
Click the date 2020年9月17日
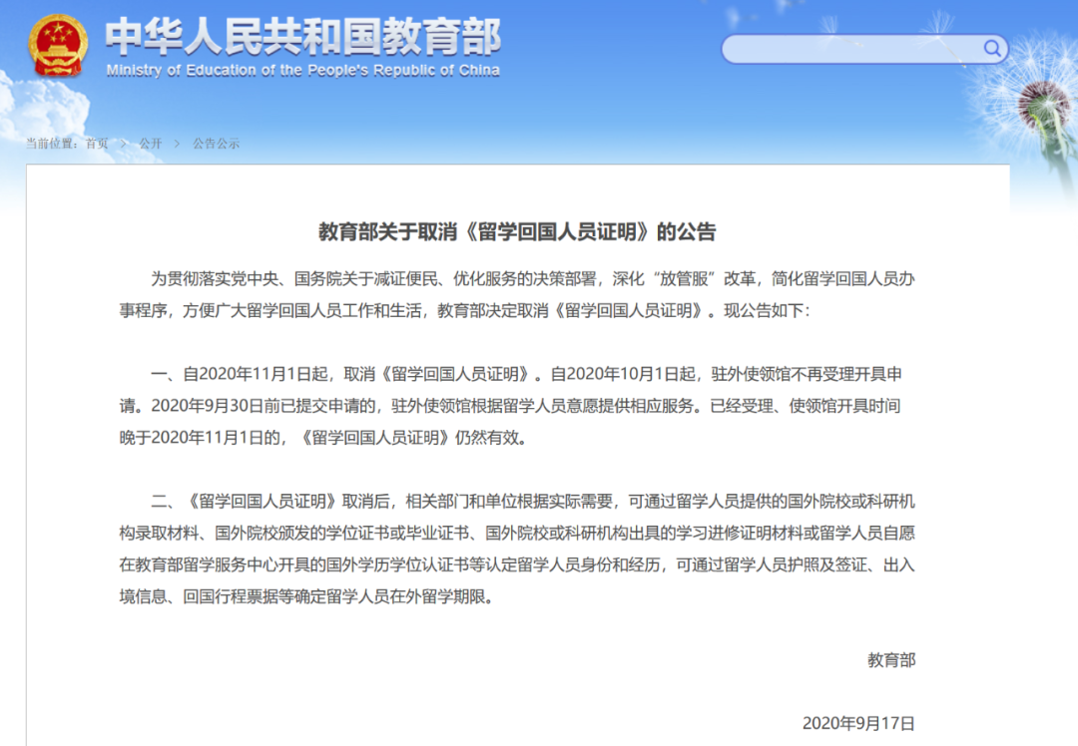click(x=858, y=723)
